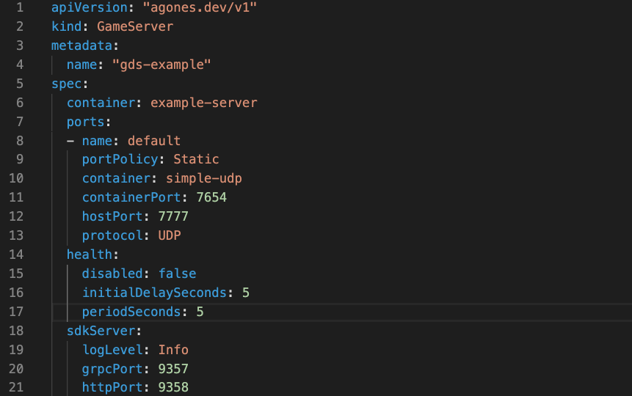The height and width of the screenshot is (396, 632).
Task: Select the simple-udp container value
Action: (203, 178)
